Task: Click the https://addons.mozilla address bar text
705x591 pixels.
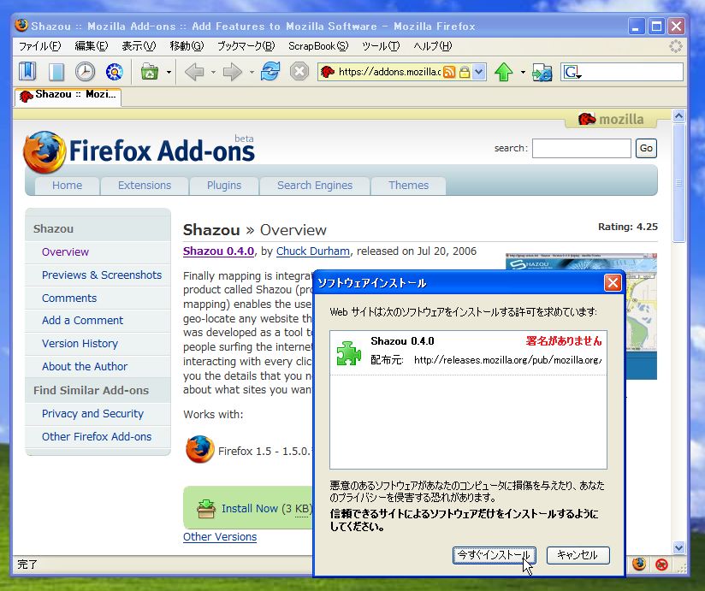Action: pos(389,72)
